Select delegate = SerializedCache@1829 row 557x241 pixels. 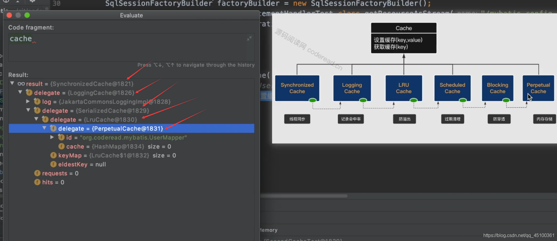coord(132,111)
